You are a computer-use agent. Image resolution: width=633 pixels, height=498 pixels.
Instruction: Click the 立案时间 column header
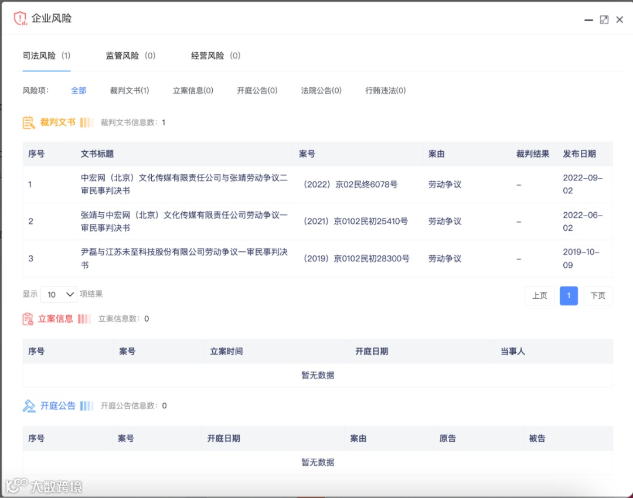click(226, 352)
